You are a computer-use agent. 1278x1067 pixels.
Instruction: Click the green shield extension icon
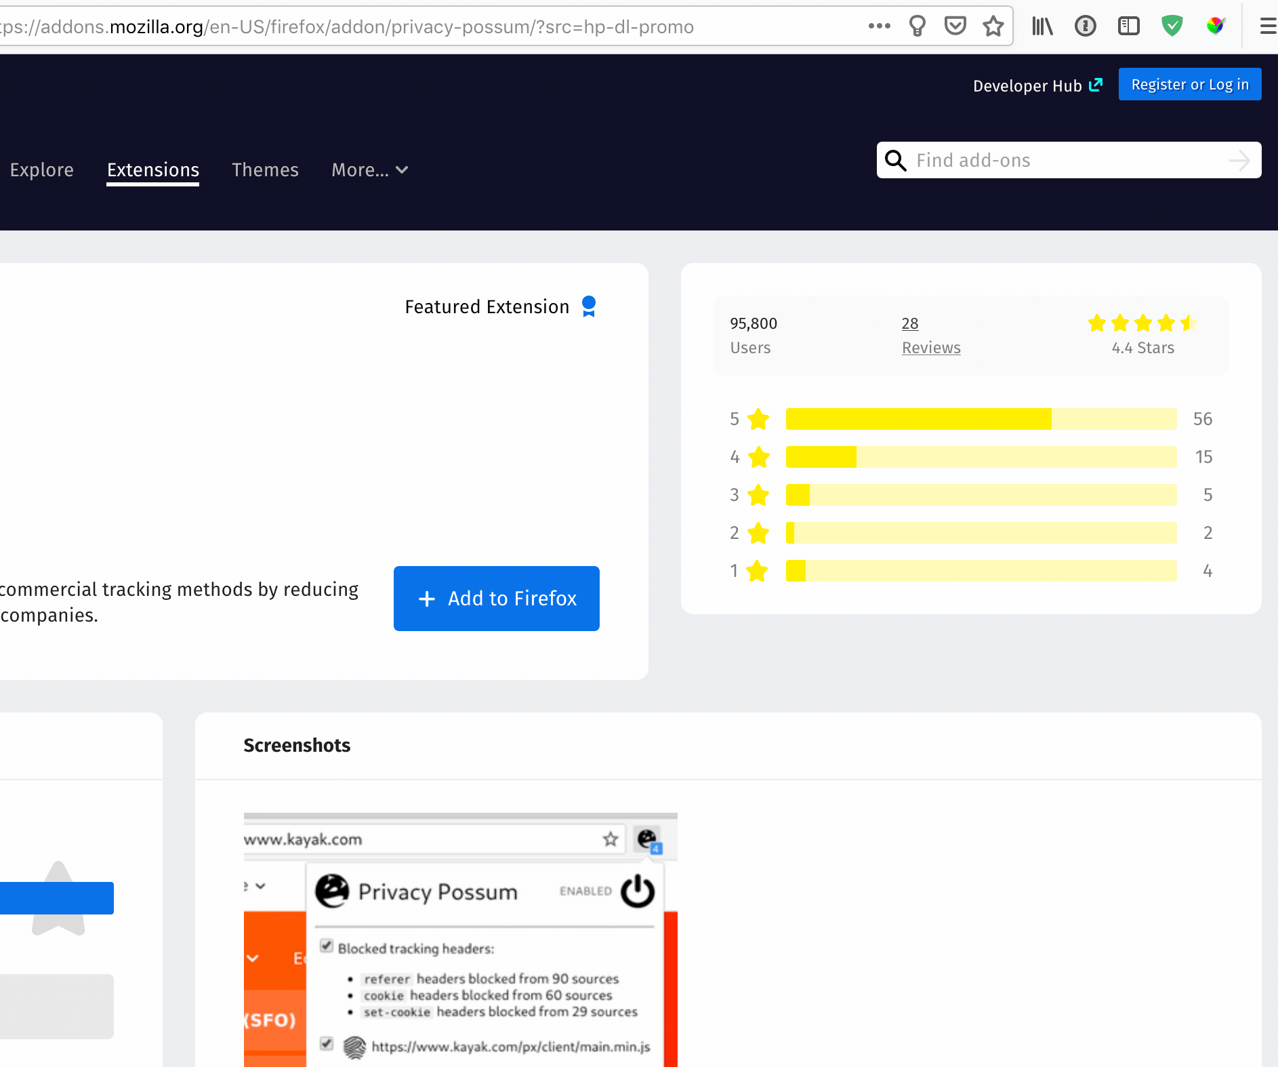pyautogui.click(x=1172, y=26)
